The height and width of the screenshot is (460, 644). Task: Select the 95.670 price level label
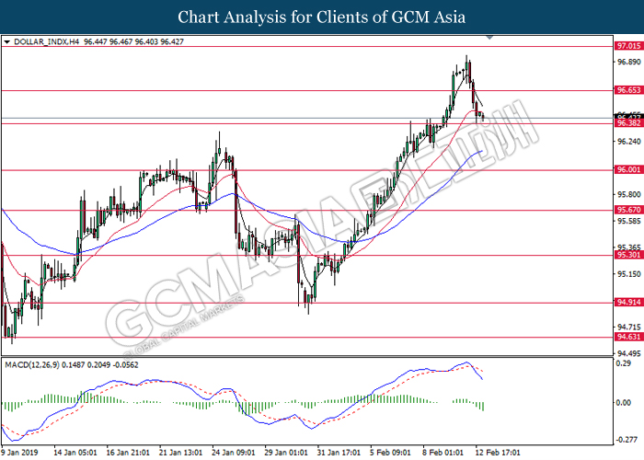click(628, 210)
